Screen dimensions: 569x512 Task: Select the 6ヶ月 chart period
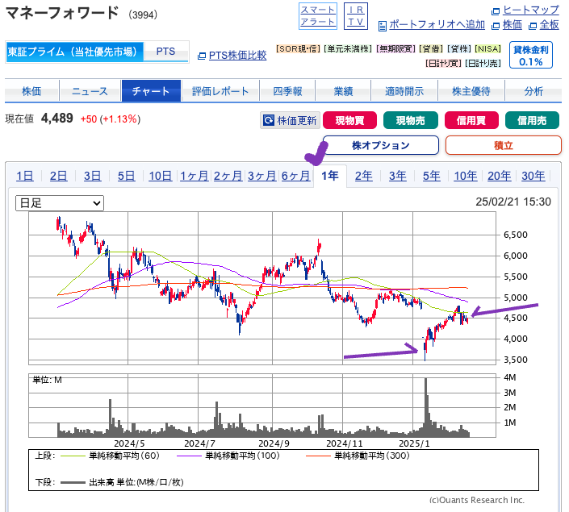tap(295, 176)
